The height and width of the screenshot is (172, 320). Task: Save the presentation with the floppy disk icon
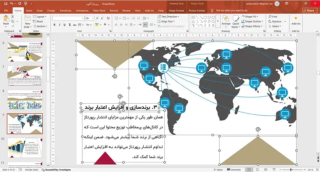pos(6,4)
